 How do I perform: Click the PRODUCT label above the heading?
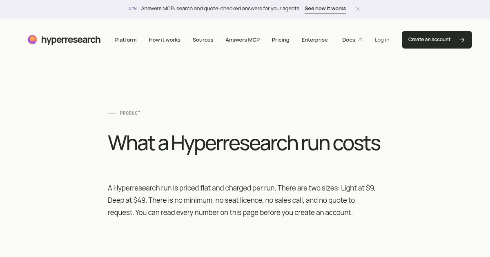coord(130,113)
